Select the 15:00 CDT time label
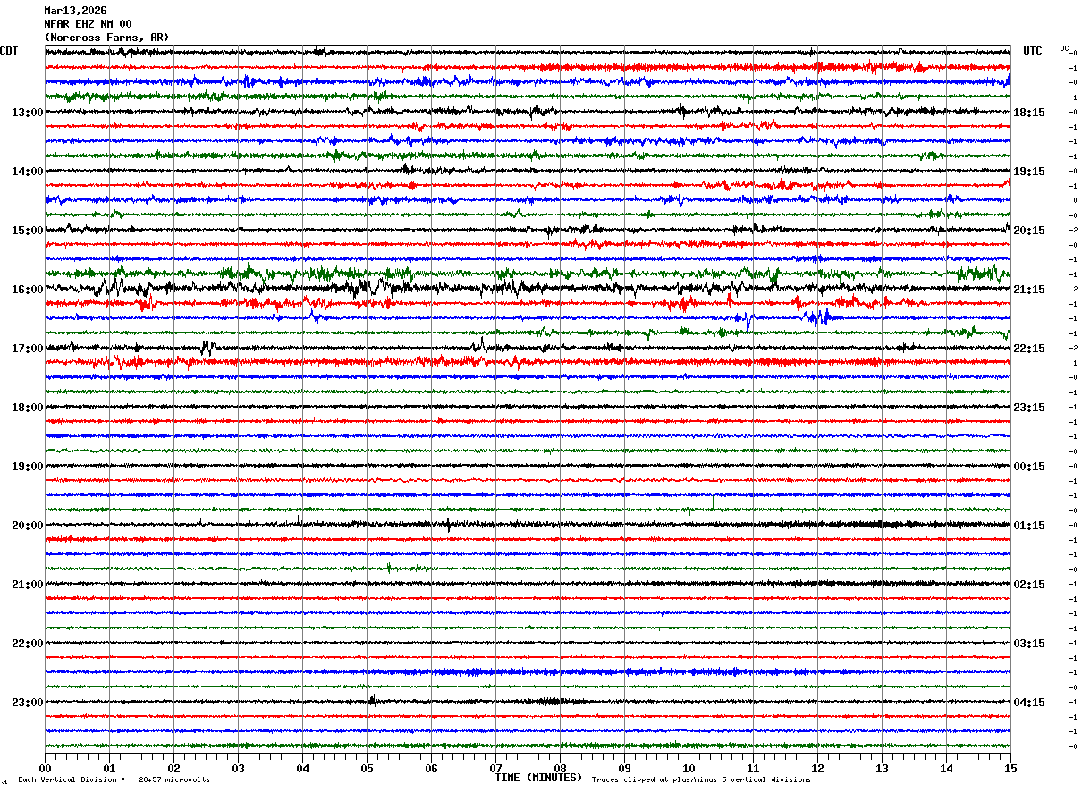 (x=27, y=231)
